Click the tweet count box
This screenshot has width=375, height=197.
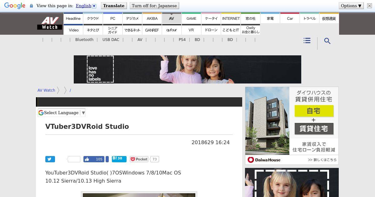point(74,159)
